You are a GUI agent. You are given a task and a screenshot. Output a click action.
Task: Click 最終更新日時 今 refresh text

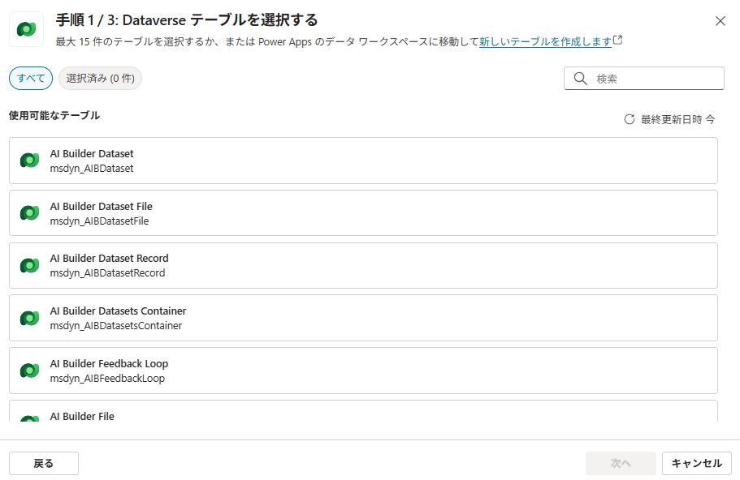(677, 120)
